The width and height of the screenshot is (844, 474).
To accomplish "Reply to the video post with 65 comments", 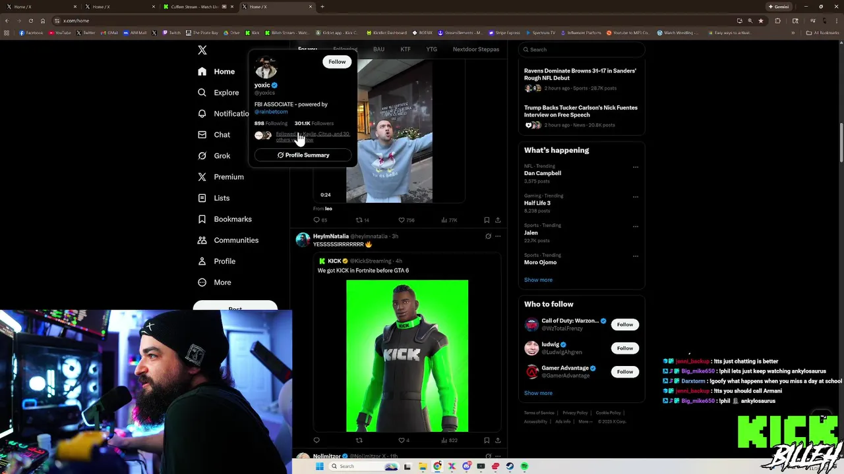I will point(320,220).
